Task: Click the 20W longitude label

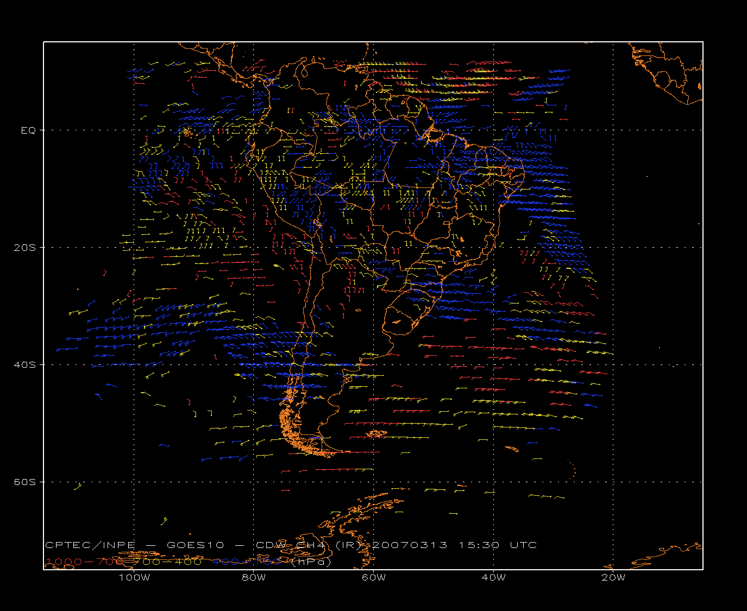Action: point(613,577)
